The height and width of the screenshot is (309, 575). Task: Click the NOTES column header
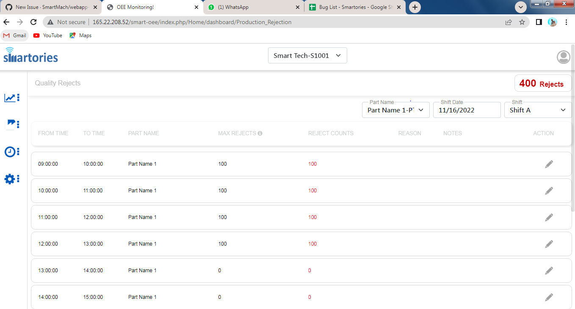(453, 133)
